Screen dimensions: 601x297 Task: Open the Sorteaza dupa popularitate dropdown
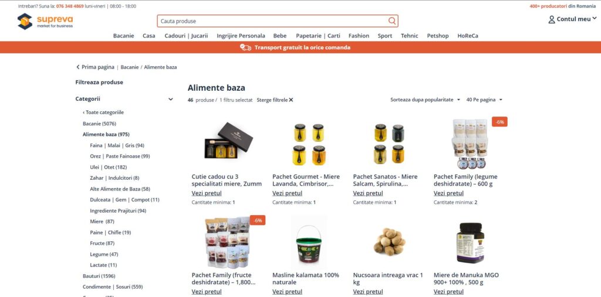(425, 100)
